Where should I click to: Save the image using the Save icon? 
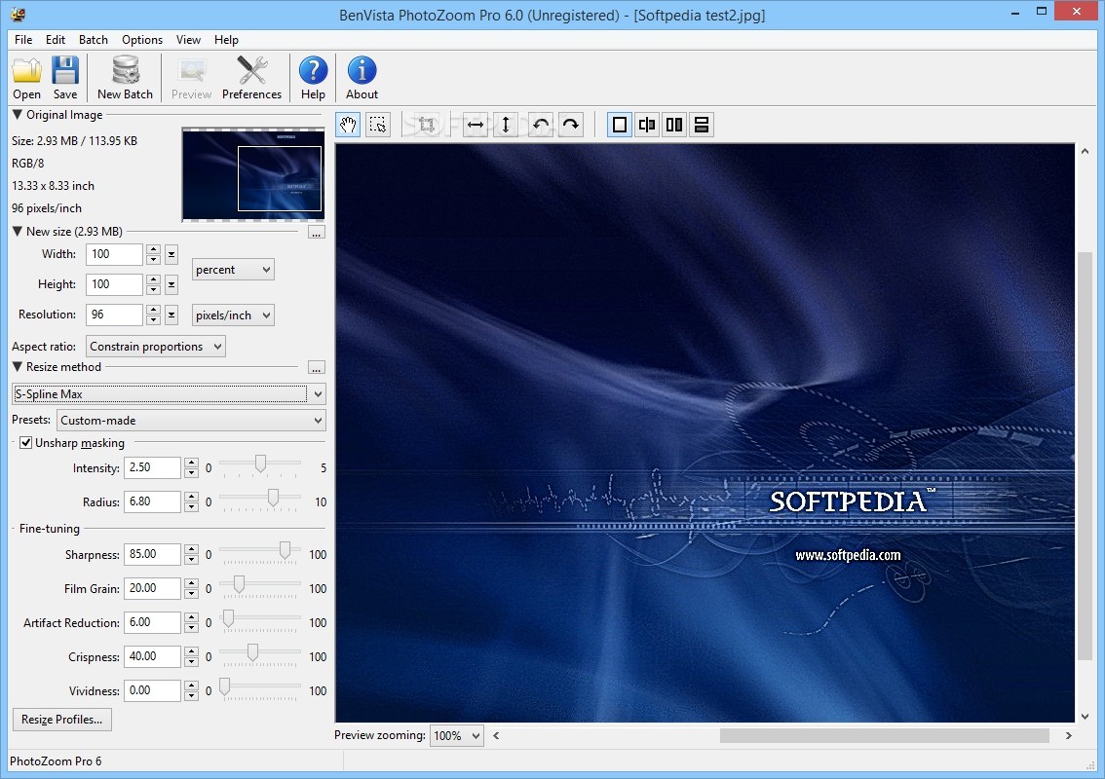coord(65,78)
